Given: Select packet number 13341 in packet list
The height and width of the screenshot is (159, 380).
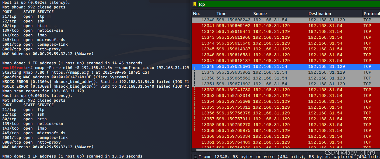Looking at the screenshot, I should (286, 26).
